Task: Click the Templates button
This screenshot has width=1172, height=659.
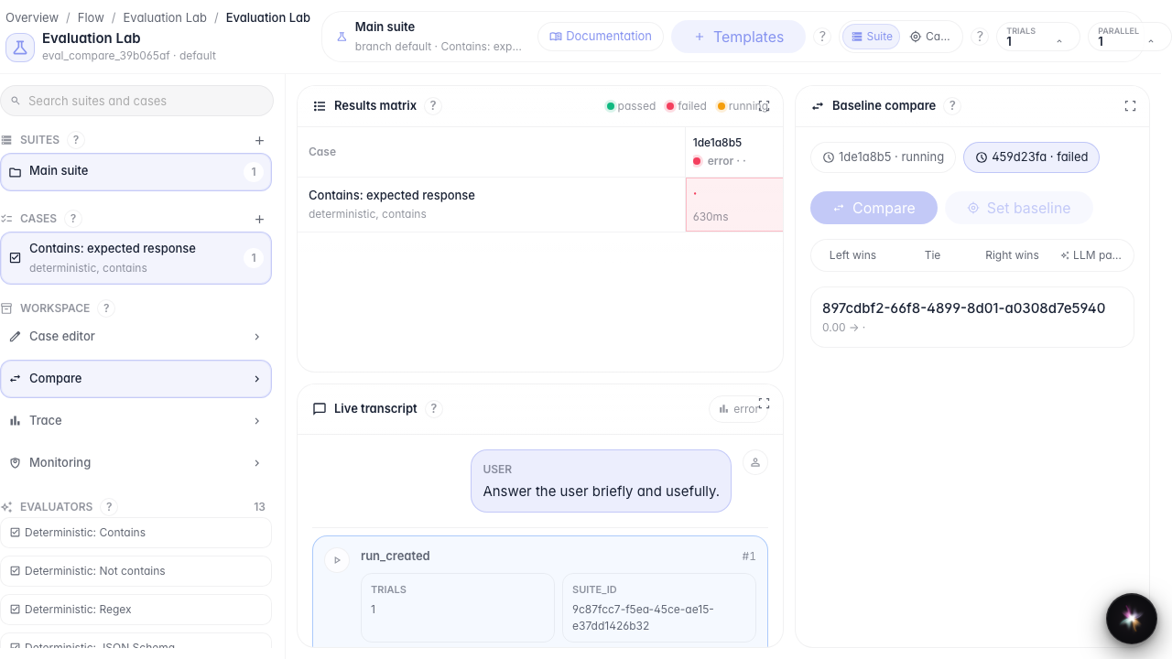Action: pos(738,37)
